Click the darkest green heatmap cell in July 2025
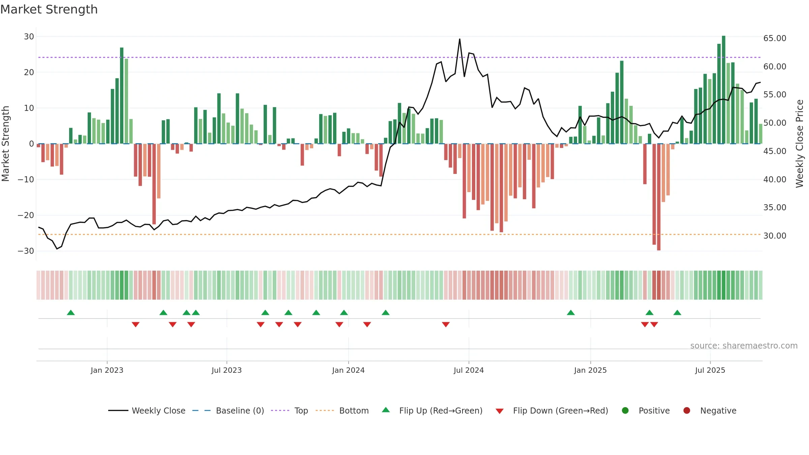This screenshot has width=809, height=455. [724, 285]
